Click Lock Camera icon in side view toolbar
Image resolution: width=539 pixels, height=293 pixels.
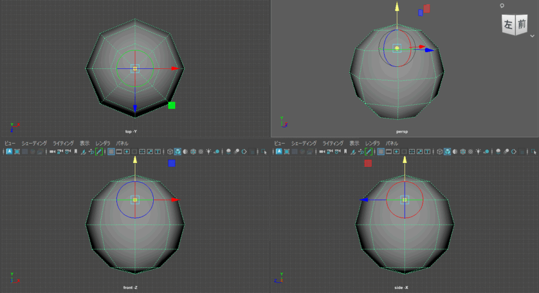click(331, 151)
